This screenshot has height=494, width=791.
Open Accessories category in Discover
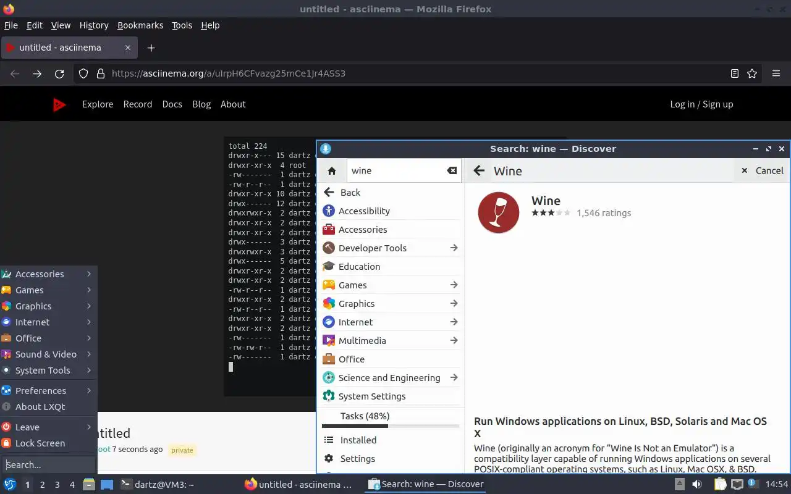(391, 229)
